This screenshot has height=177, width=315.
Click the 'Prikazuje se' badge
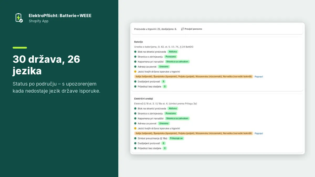point(176,138)
